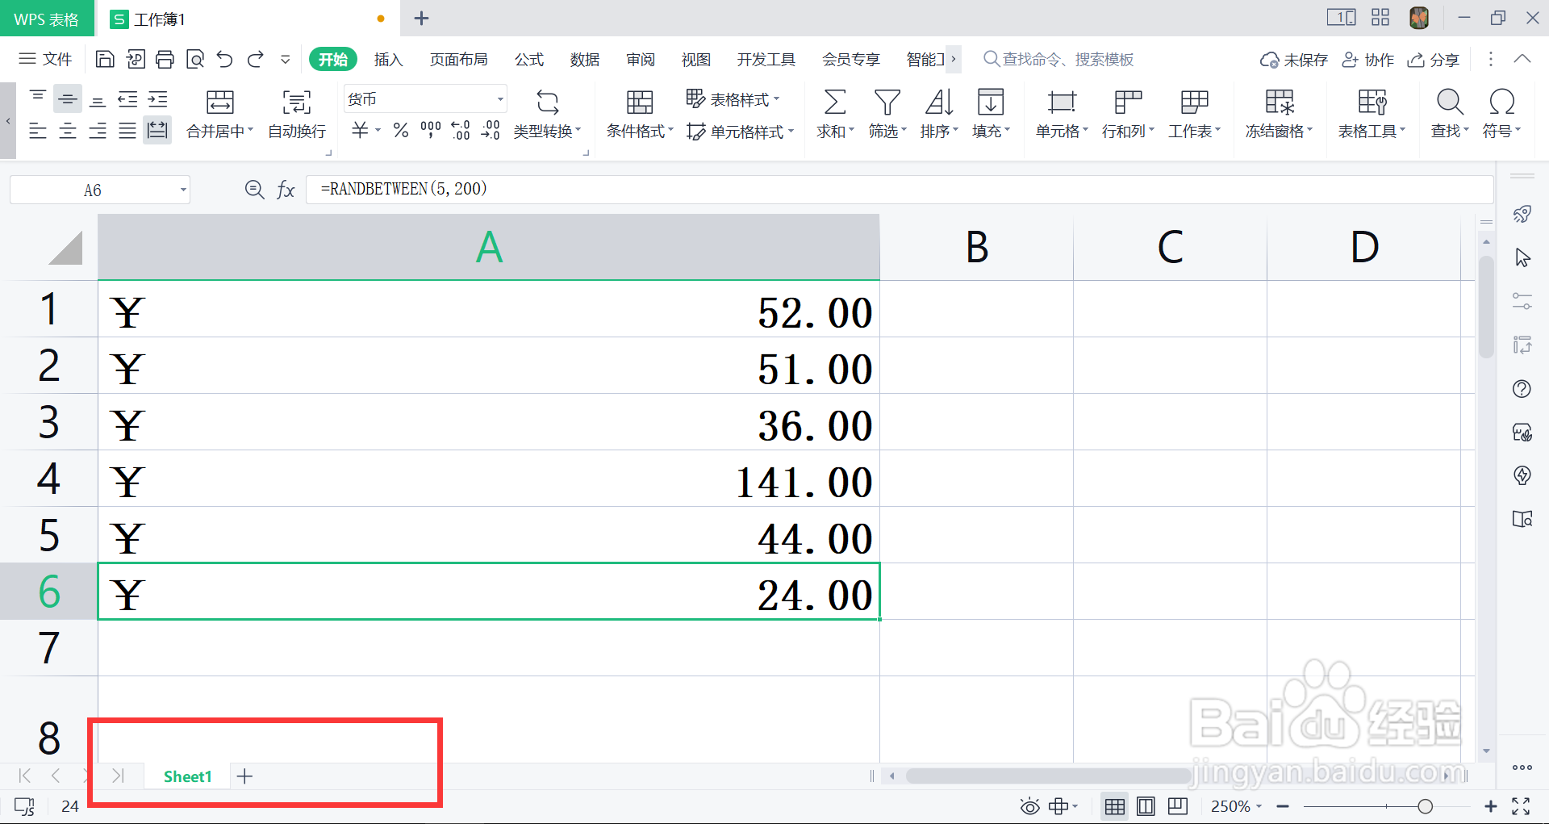The height and width of the screenshot is (824, 1549).
Task: Open the zoom level 250% dropdown
Action: tap(1236, 806)
